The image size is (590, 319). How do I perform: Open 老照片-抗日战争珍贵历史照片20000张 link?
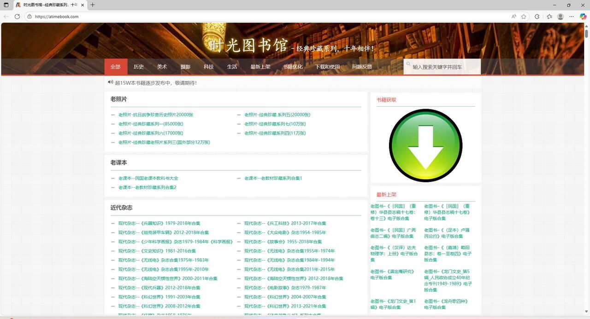[x=156, y=115]
